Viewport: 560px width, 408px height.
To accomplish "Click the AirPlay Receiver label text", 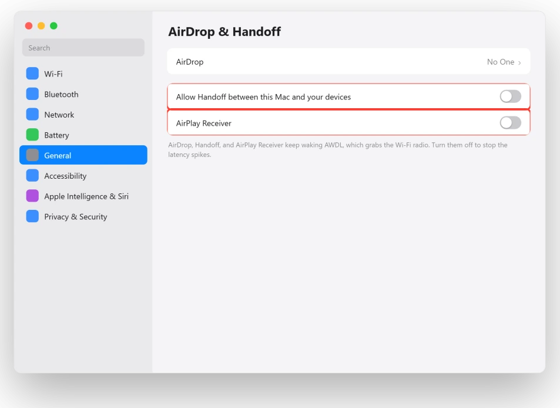I will (x=203, y=123).
